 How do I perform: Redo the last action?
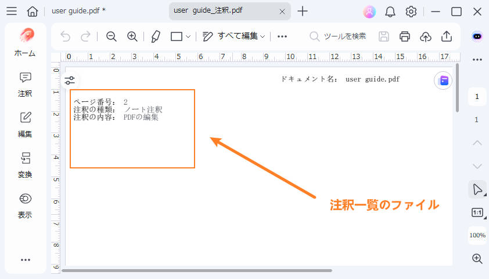(x=85, y=36)
